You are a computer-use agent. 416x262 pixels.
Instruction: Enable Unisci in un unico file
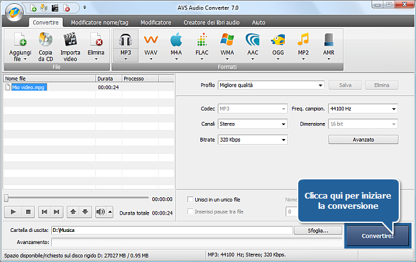tap(190, 199)
